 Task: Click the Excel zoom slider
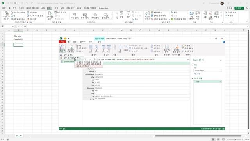(x=235, y=139)
